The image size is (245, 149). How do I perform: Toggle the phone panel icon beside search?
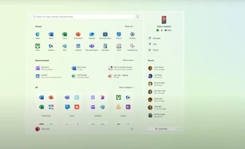tap(137, 16)
